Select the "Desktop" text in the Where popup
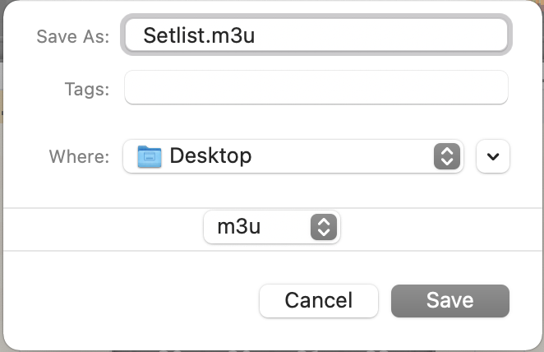The width and height of the screenshot is (544, 352). pyautogui.click(x=210, y=155)
